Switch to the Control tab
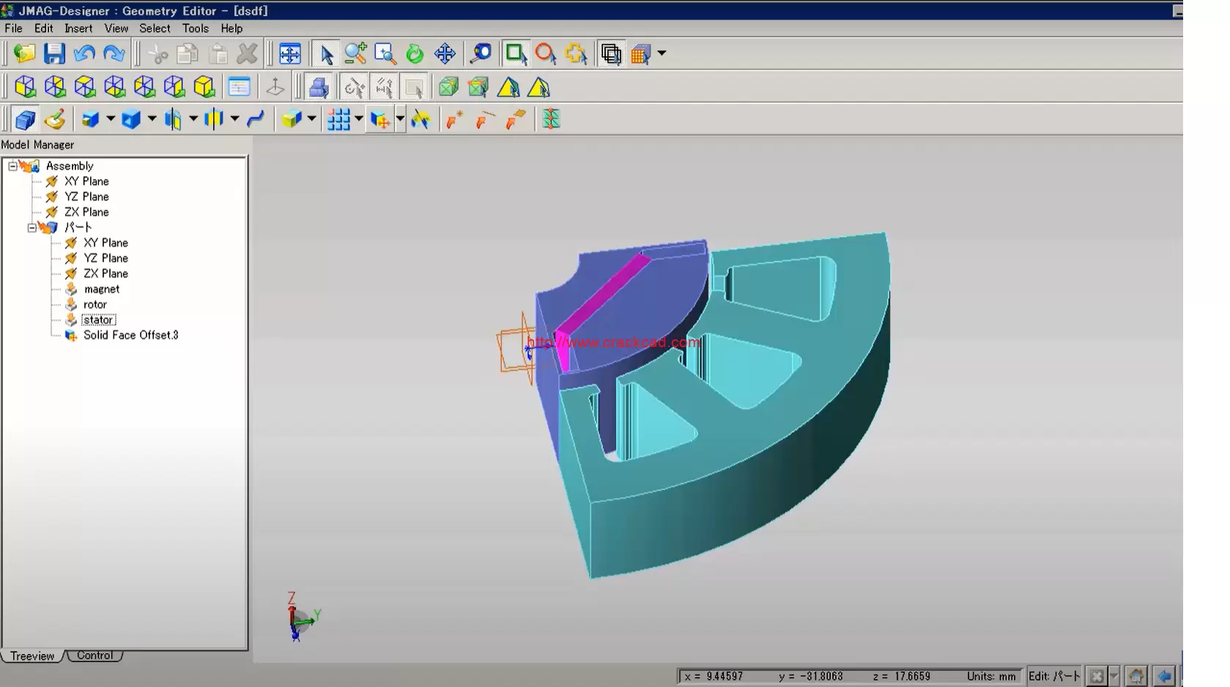Screen dimensions: 1230x687 coord(95,656)
